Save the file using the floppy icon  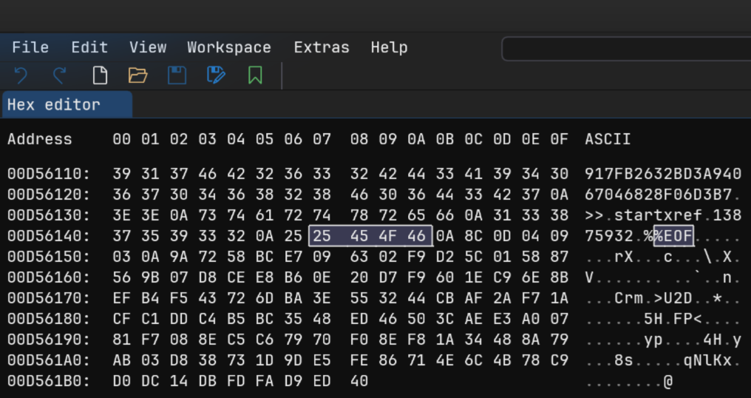click(x=177, y=75)
